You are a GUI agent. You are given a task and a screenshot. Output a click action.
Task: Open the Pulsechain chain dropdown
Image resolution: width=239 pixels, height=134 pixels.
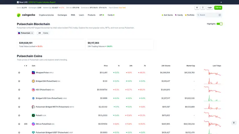click(x=25, y=33)
